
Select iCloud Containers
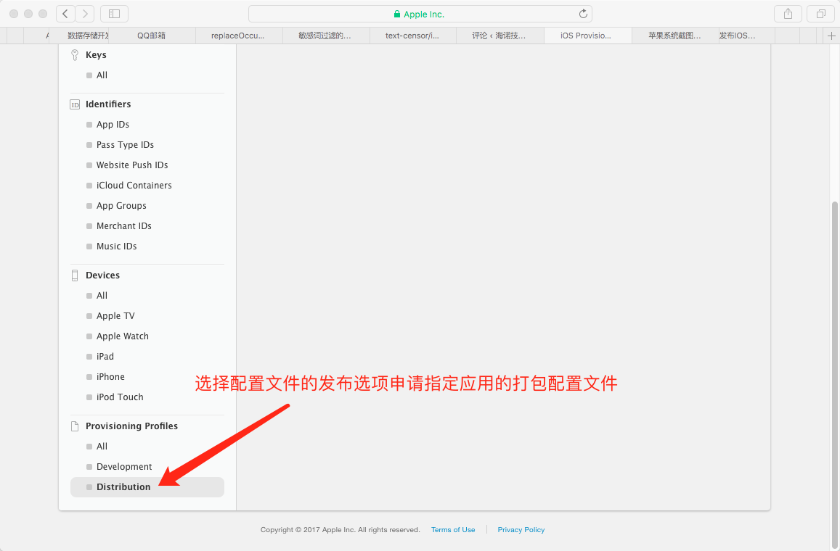(134, 185)
